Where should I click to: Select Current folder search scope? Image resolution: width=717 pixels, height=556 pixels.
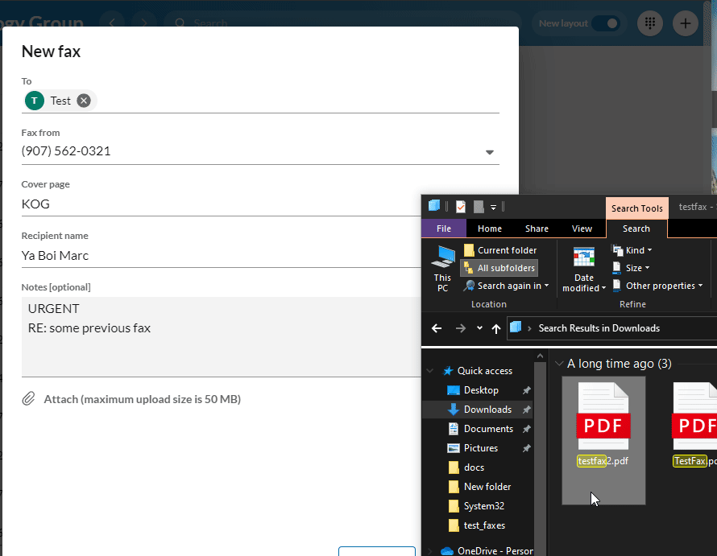(500, 250)
